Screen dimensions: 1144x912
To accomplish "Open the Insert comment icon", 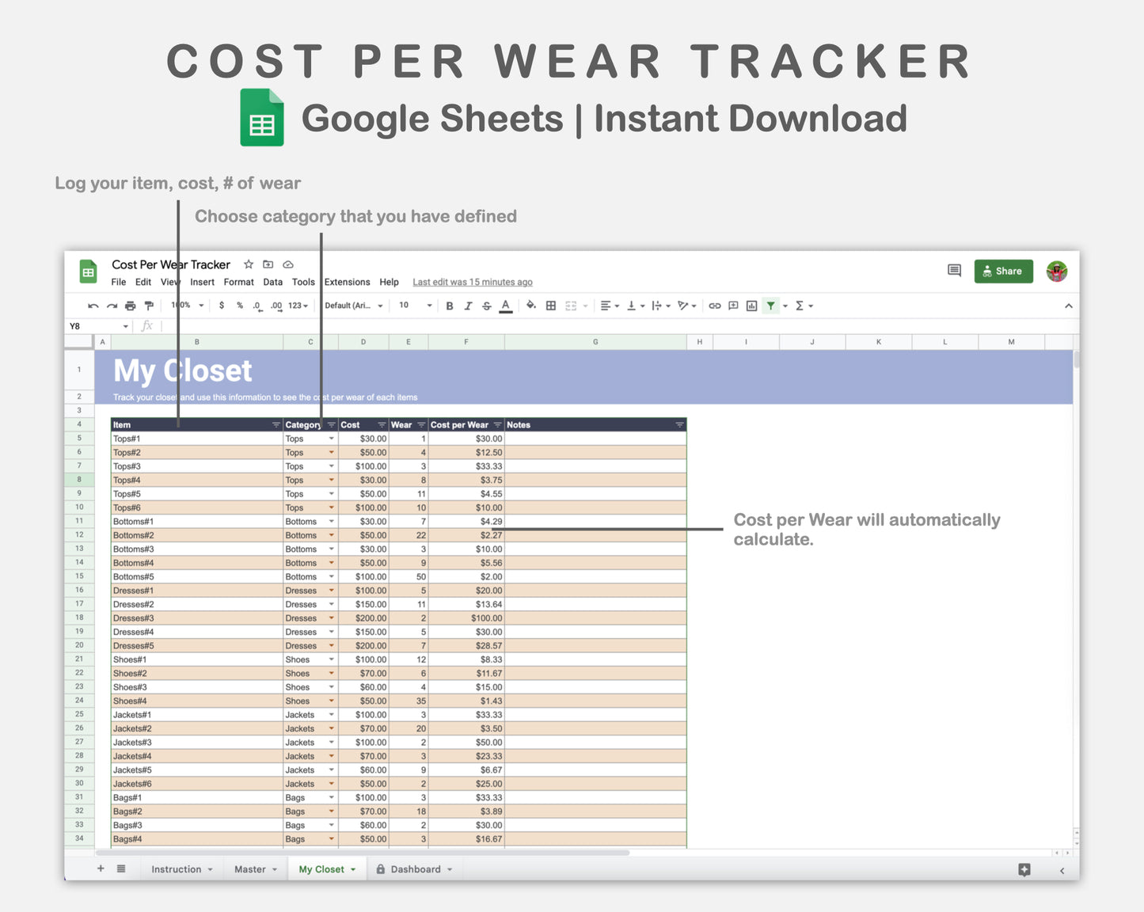I will [x=732, y=305].
